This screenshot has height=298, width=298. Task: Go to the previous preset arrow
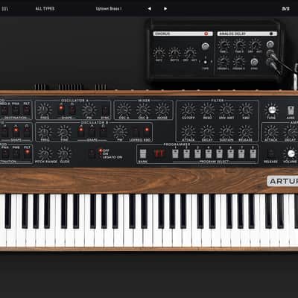(x=149, y=9)
